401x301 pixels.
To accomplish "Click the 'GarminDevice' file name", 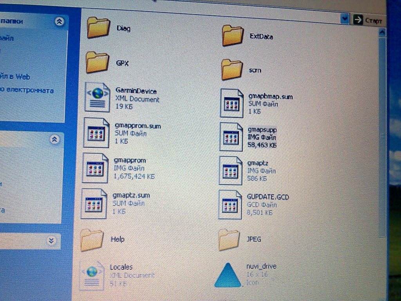I will point(136,91).
